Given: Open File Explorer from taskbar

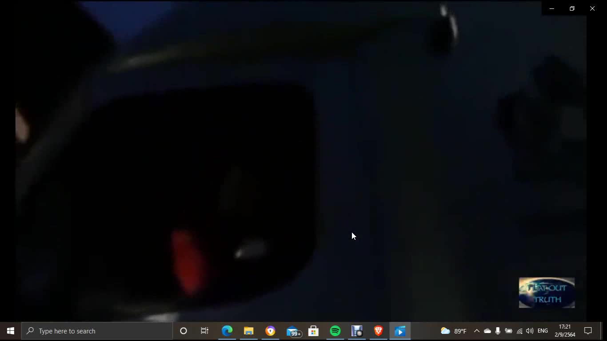Looking at the screenshot, I should pyautogui.click(x=248, y=331).
